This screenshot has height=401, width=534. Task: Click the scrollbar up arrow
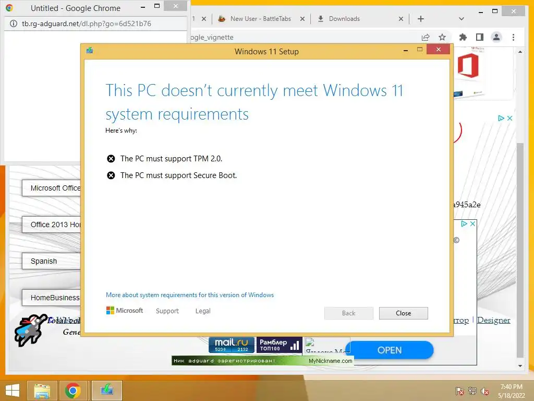pyautogui.click(x=520, y=52)
